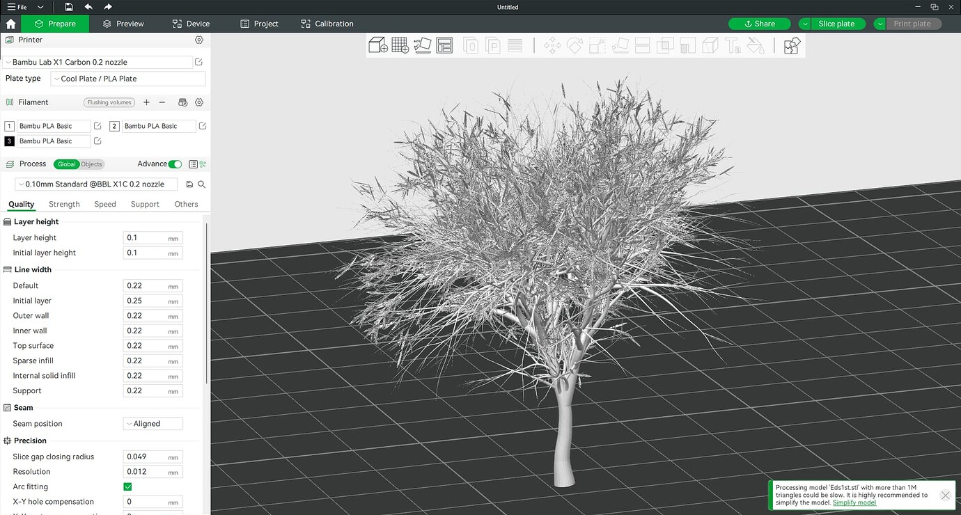This screenshot has height=515, width=961.
Task: Open the Plate type dropdown
Action: (x=128, y=79)
